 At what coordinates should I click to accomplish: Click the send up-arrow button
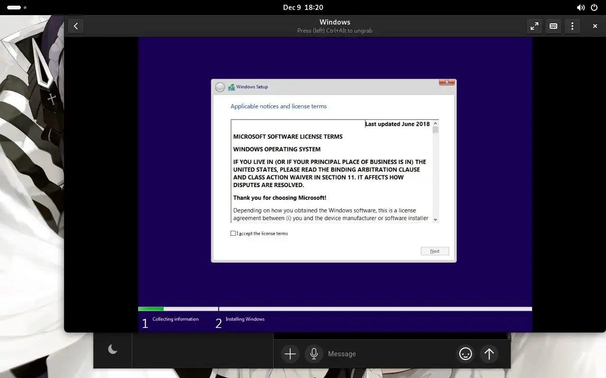489,354
